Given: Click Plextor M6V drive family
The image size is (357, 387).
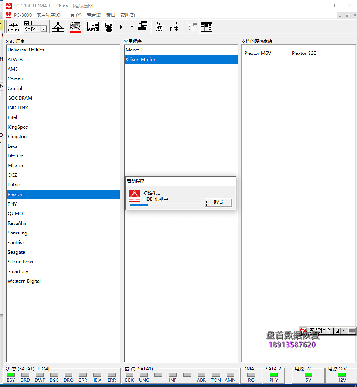Looking at the screenshot, I should pyautogui.click(x=258, y=53).
